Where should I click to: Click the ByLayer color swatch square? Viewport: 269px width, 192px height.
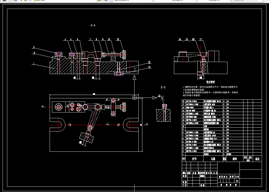coord(116,1)
